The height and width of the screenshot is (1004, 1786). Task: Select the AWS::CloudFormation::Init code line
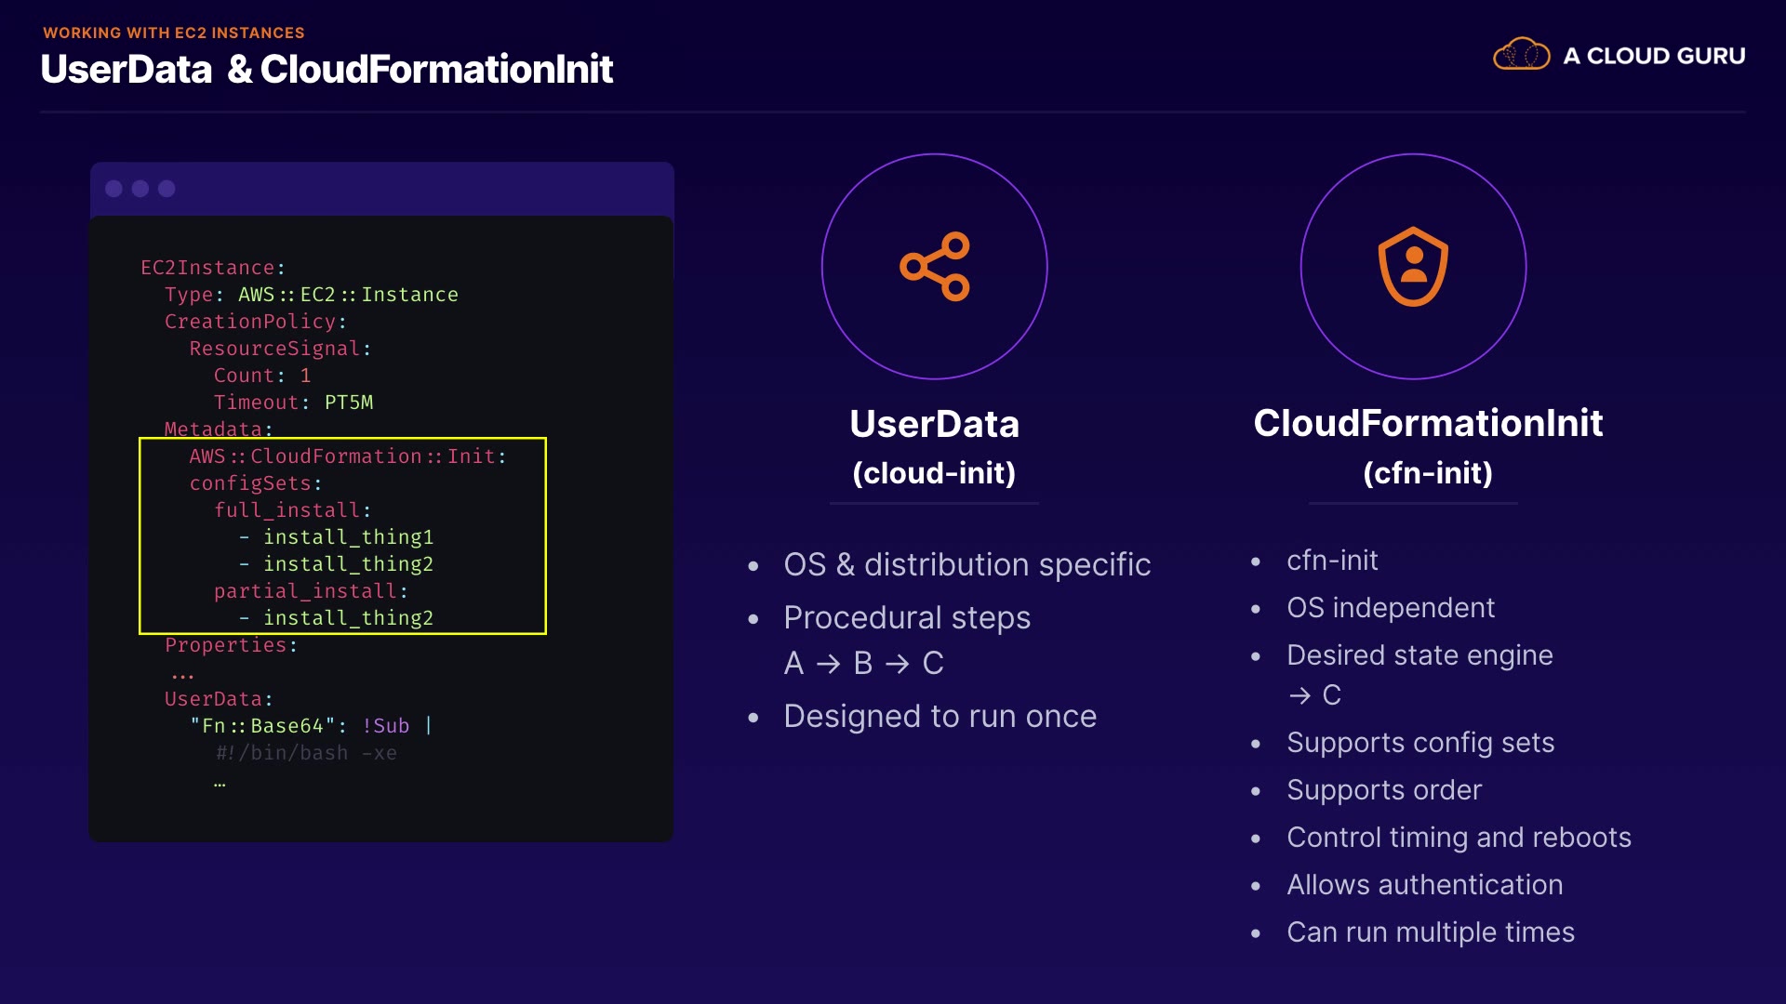(x=347, y=456)
